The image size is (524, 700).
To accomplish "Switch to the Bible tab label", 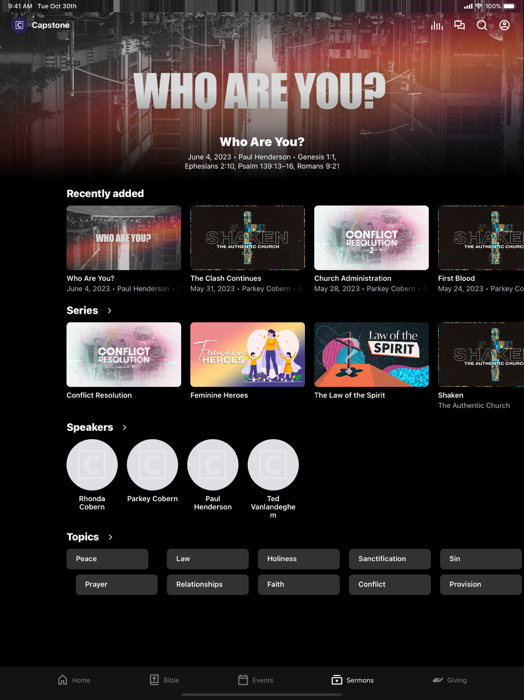I will [x=171, y=680].
